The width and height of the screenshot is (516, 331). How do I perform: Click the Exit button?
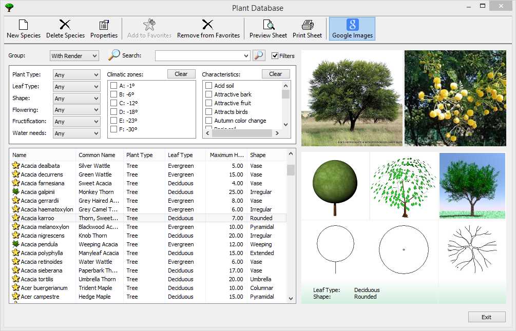(x=486, y=317)
